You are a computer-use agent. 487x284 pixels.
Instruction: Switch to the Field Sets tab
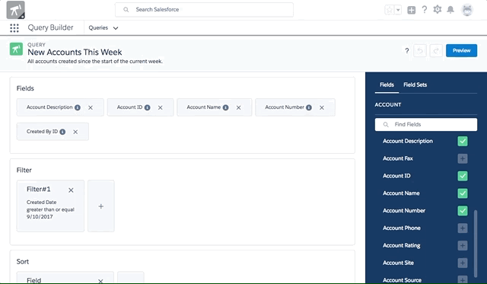[415, 85]
